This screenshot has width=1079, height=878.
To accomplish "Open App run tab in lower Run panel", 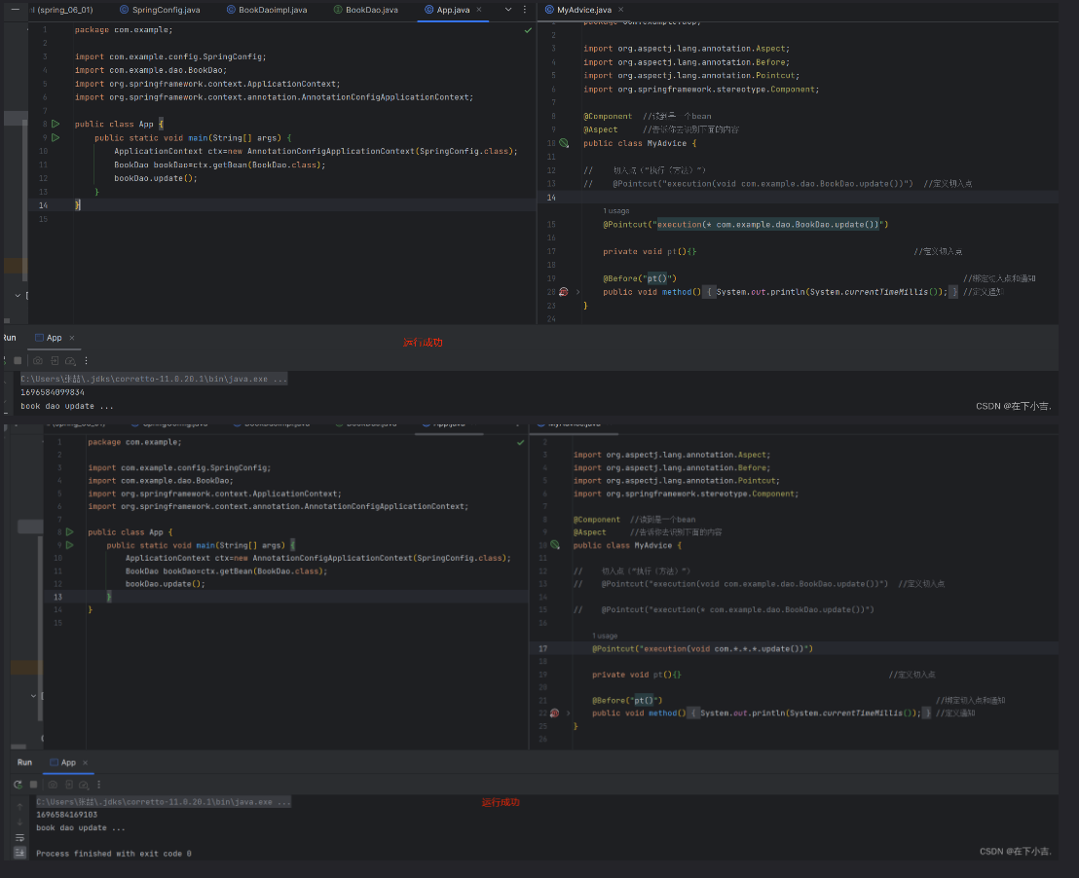I will pos(62,762).
